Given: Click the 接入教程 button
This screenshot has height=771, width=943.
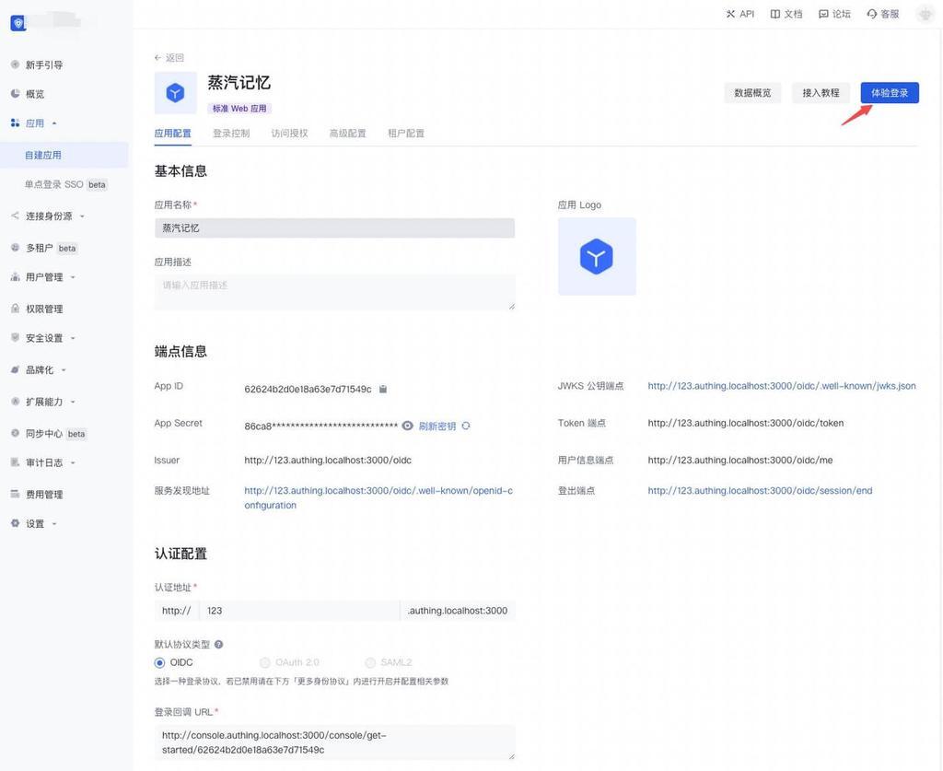Looking at the screenshot, I should click(821, 93).
